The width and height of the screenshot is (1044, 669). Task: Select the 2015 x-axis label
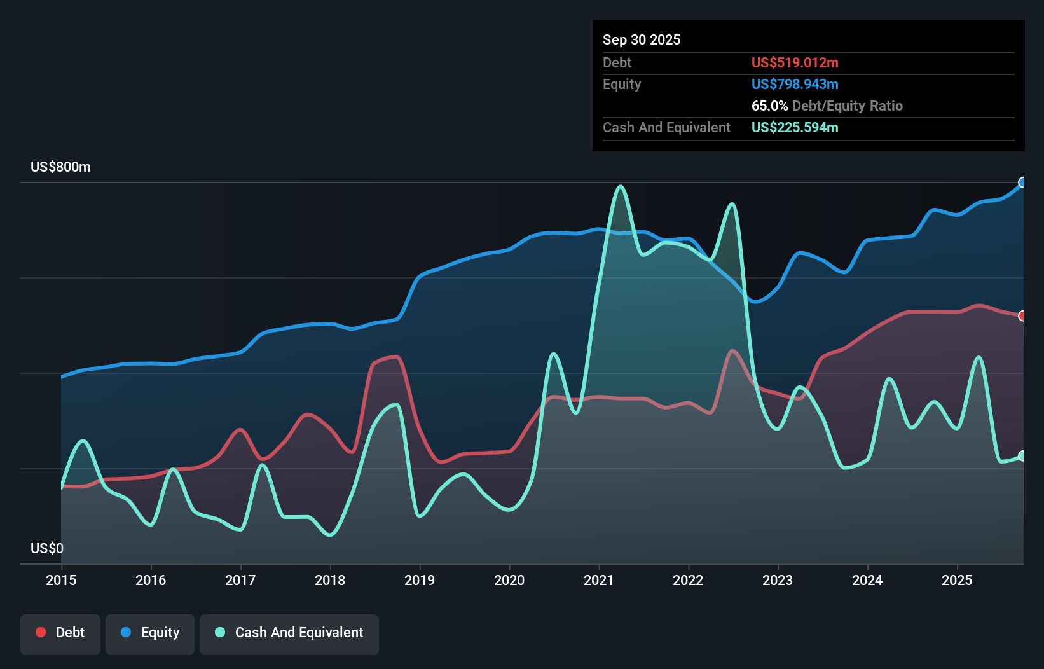pyautogui.click(x=61, y=580)
